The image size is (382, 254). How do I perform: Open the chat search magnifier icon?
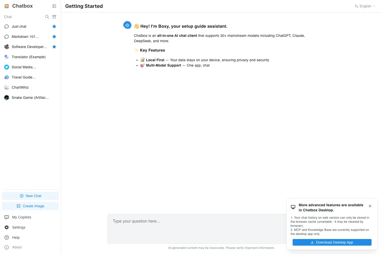(47, 17)
